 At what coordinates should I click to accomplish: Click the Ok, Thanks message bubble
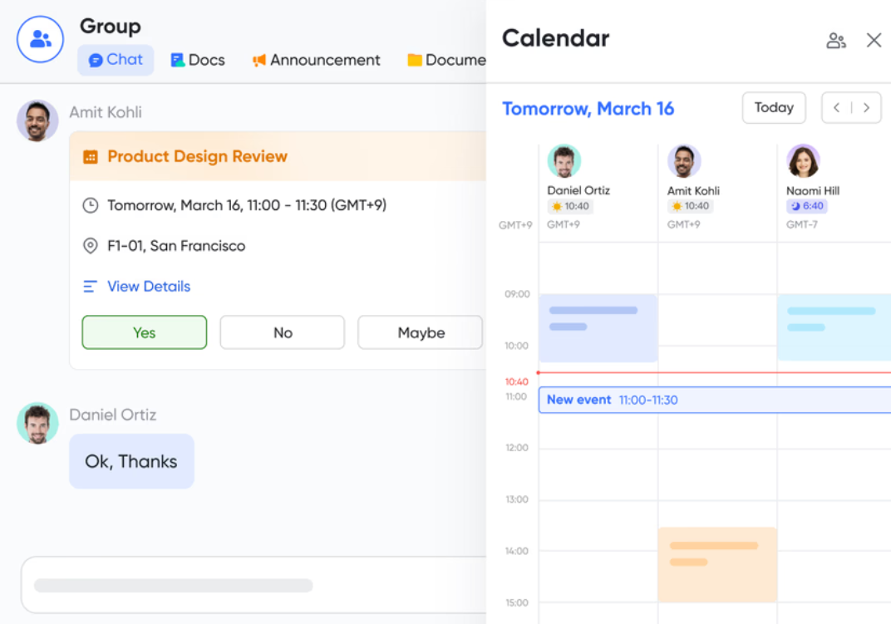tap(131, 461)
